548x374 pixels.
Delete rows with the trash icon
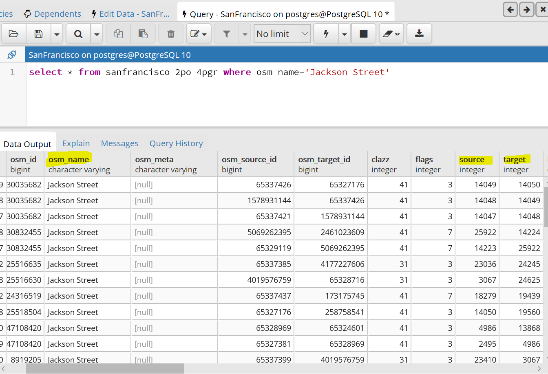[x=171, y=34]
